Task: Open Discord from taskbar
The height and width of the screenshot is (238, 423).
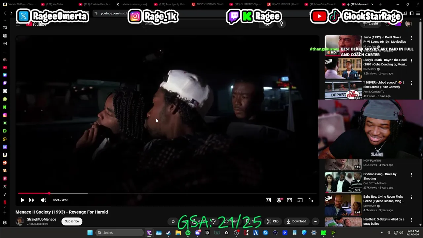Action: pyautogui.click(x=198, y=233)
